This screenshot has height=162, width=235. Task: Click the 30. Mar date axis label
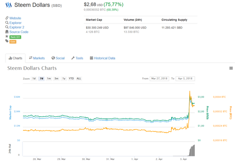pos(86,159)
